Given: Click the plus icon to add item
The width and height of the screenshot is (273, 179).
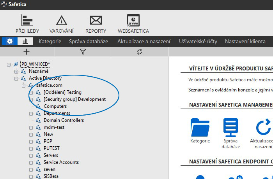Looking at the screenshot, I should point(27,52).
